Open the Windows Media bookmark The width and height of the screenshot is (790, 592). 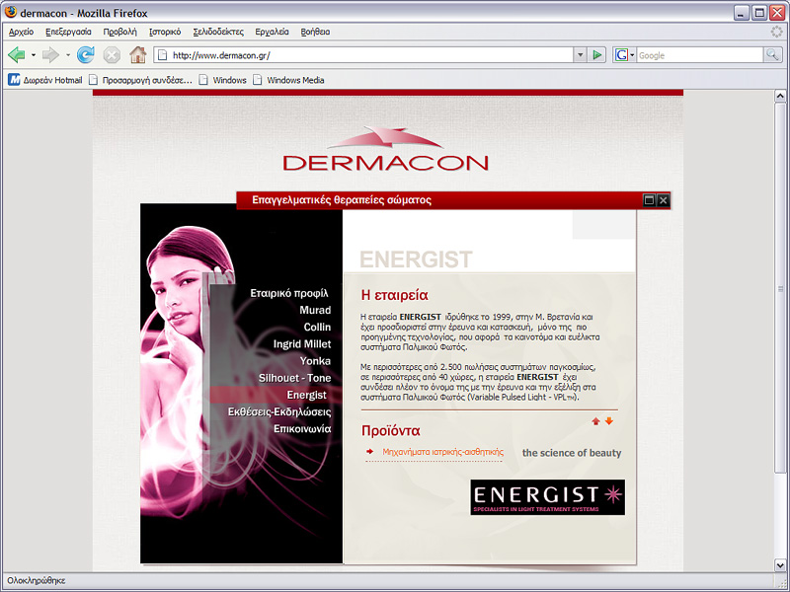288,80
